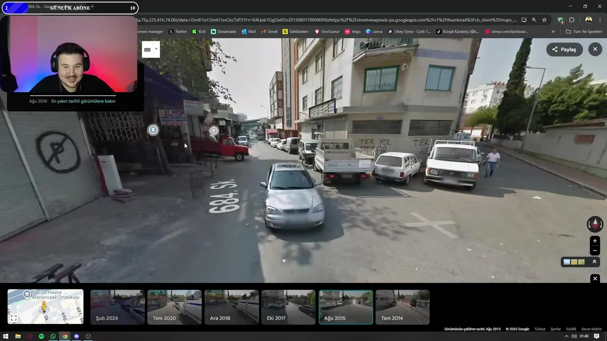Viewport: 607px width, 341px height.
Task: Close the historical imagery timeline panel
Action: [595, 278]
